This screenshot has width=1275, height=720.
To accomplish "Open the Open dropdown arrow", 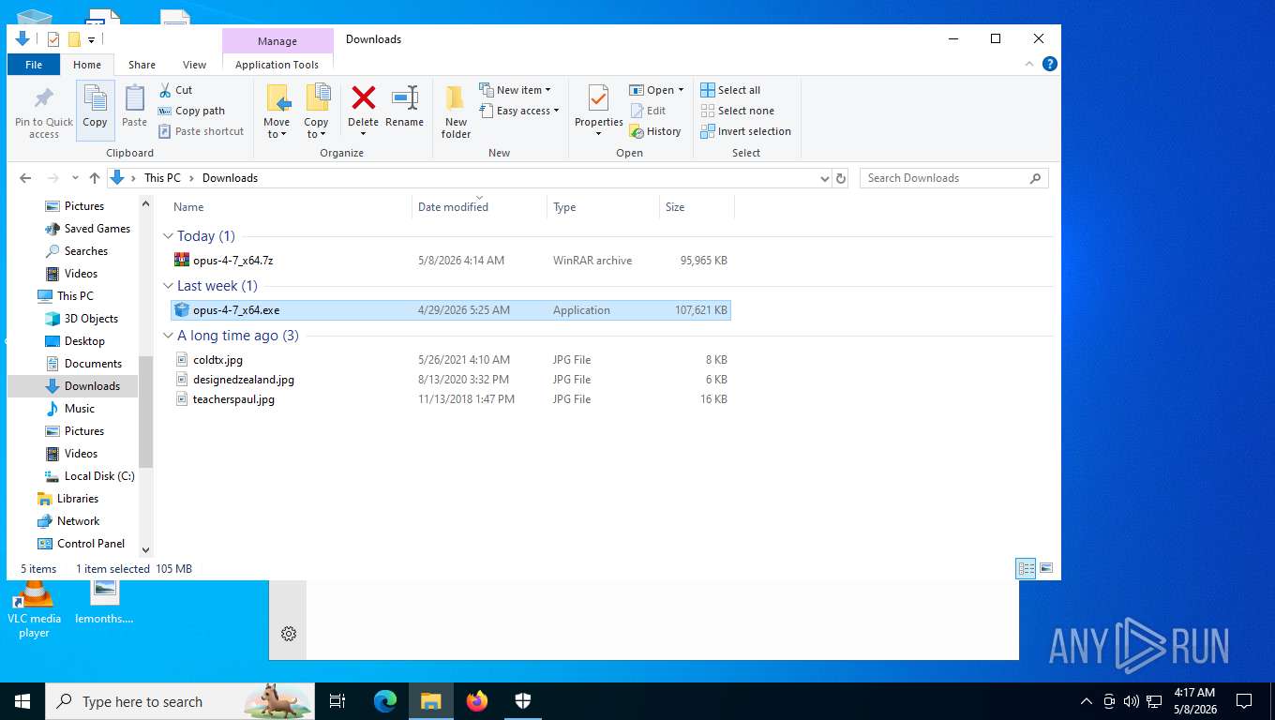I will 681,90.
